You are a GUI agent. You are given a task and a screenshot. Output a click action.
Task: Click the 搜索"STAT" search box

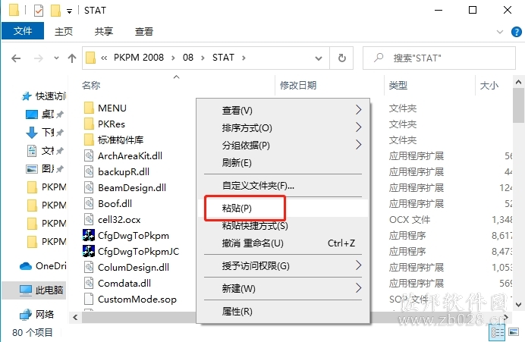(439, 58)
